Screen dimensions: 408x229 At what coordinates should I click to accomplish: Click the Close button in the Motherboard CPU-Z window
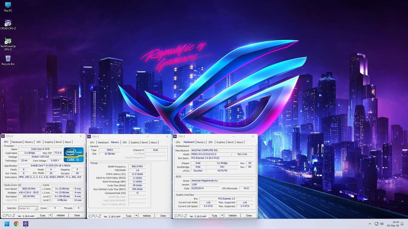tap(249, 216)
